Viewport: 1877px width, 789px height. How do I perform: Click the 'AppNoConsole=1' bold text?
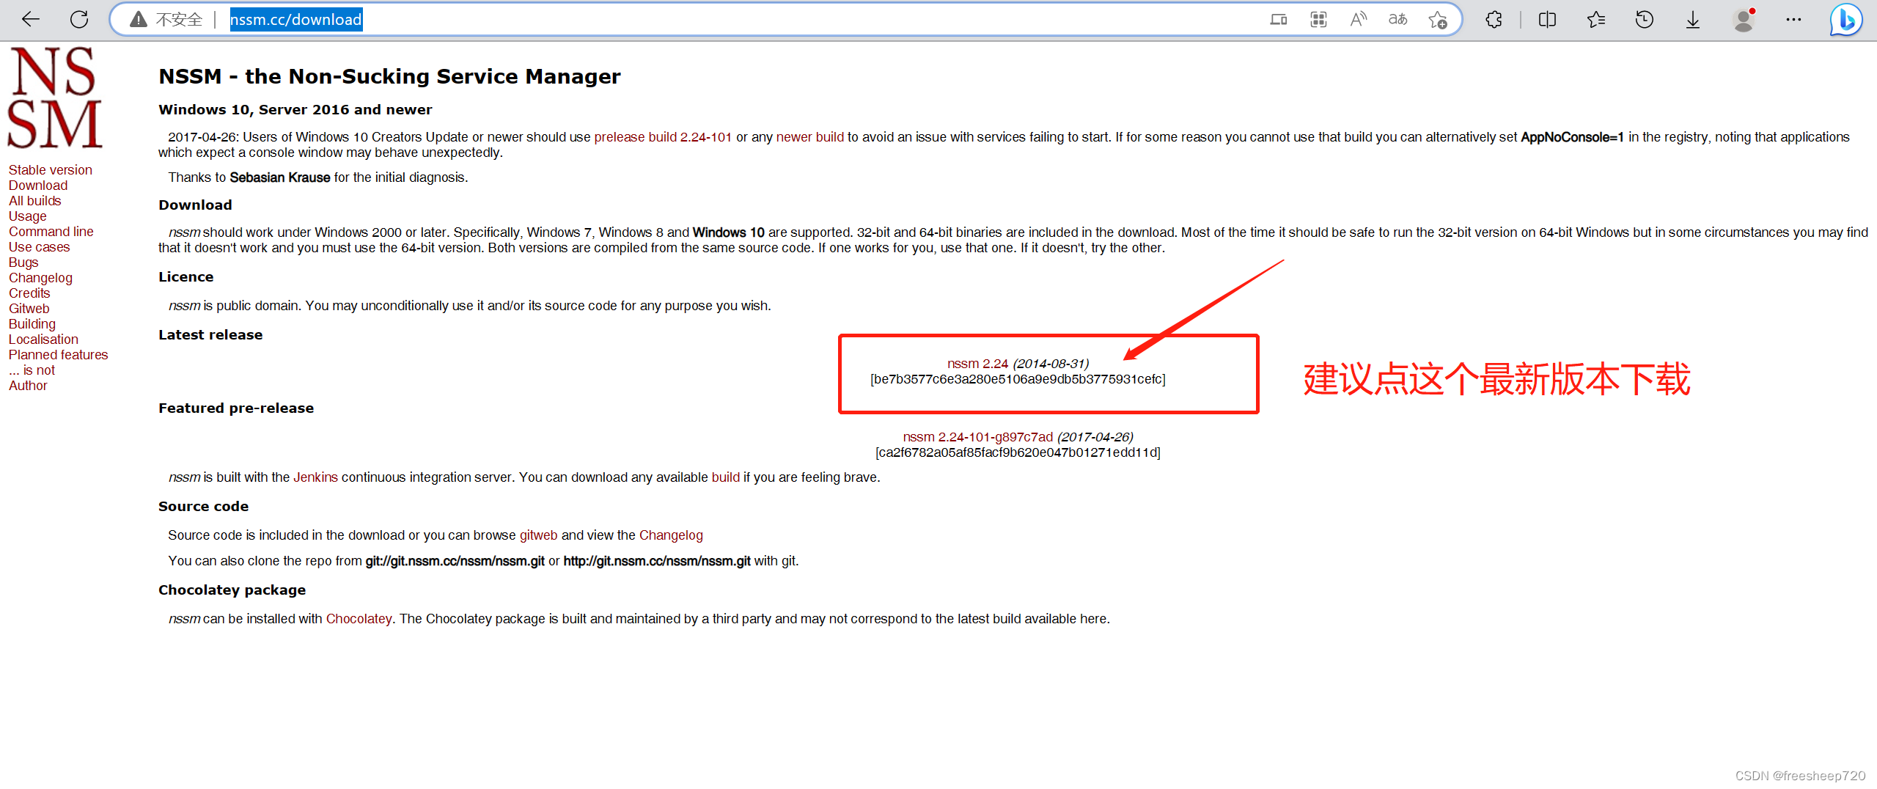(x=1573, y=137)
